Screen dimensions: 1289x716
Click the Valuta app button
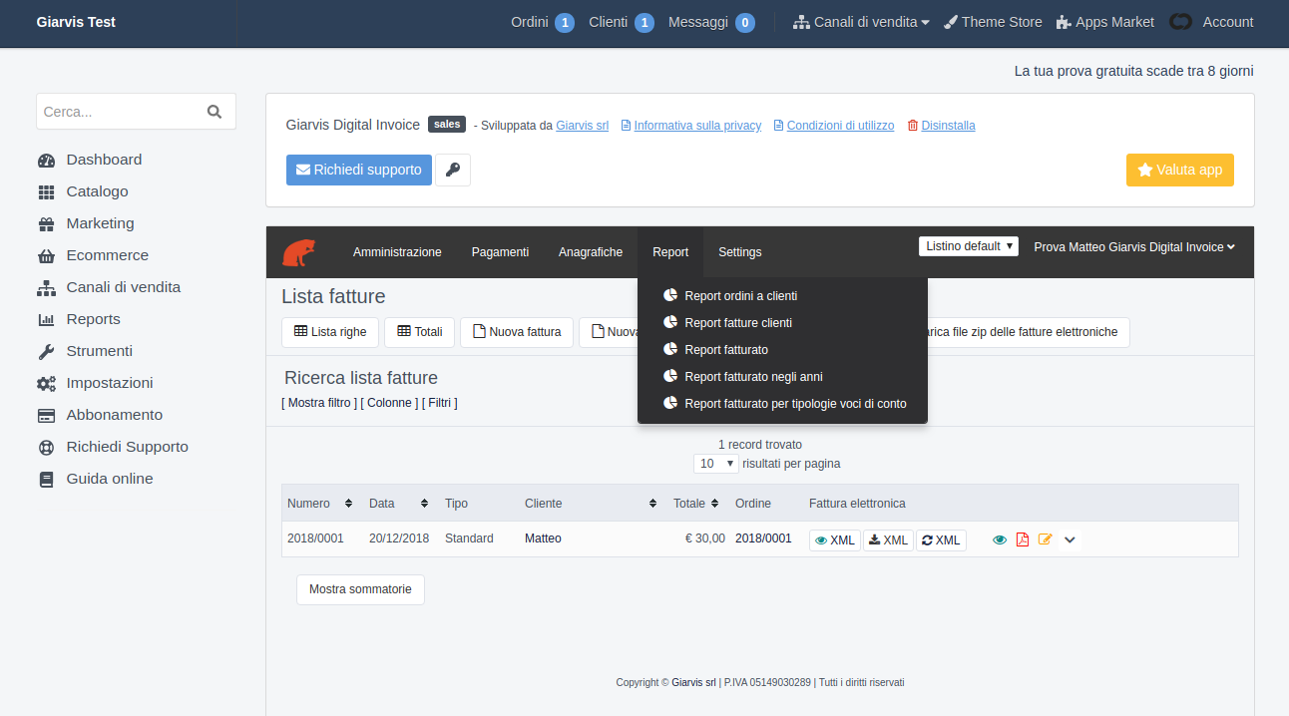click(1180, 170)
